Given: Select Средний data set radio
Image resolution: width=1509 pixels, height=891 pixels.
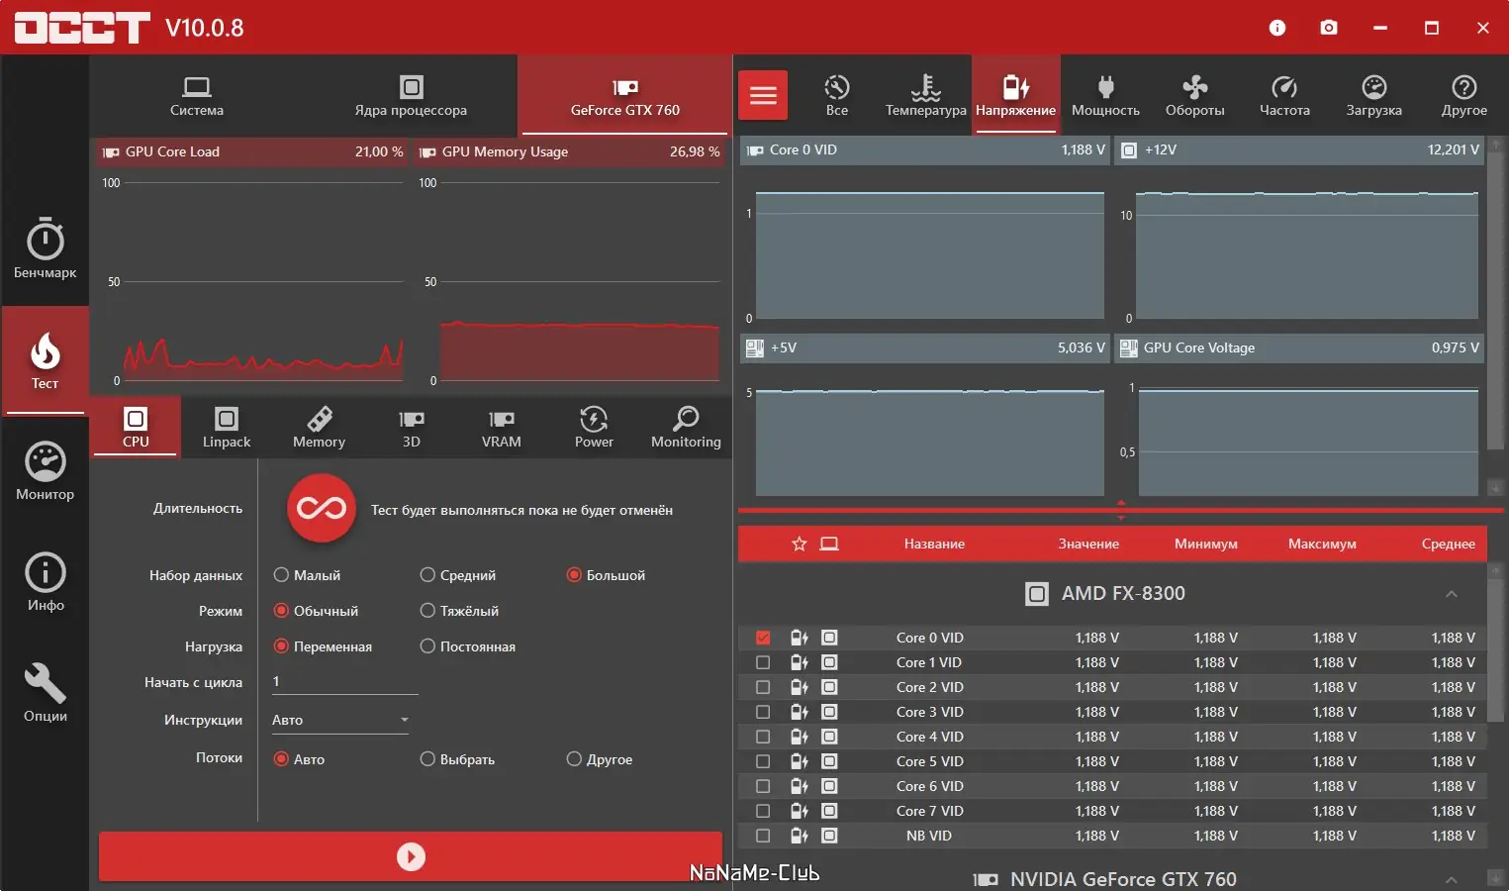Looking at the screenshot, I should point(427,575).
